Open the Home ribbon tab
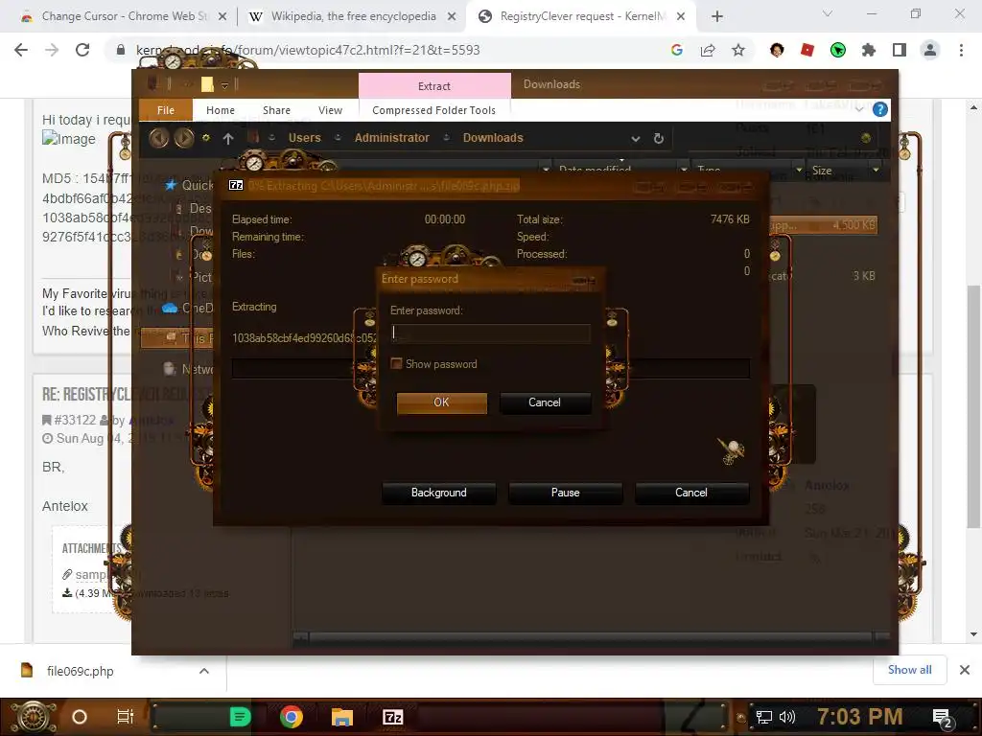 pos(221,110)
